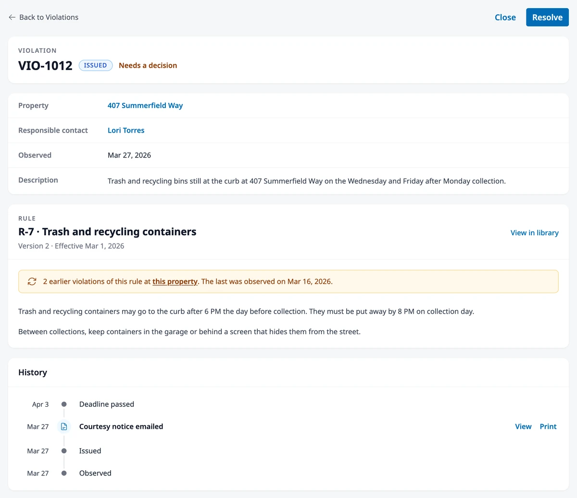Click the Issued history entry text
This screenshot has height=498, width=577.
tap(90, 451)
